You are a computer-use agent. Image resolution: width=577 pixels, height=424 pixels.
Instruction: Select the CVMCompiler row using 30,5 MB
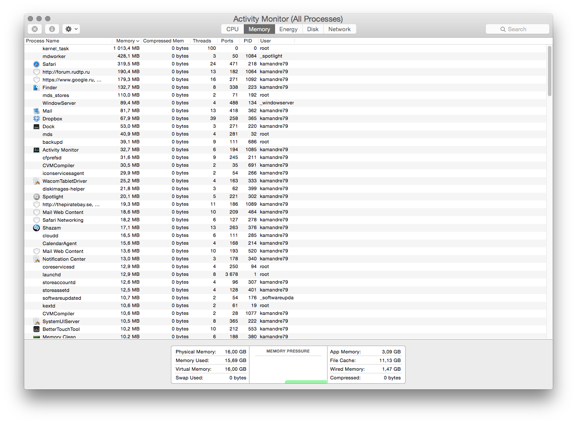(x=285, y=165)
